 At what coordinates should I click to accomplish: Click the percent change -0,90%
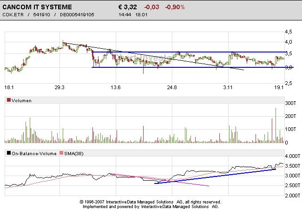coord(175,7)
